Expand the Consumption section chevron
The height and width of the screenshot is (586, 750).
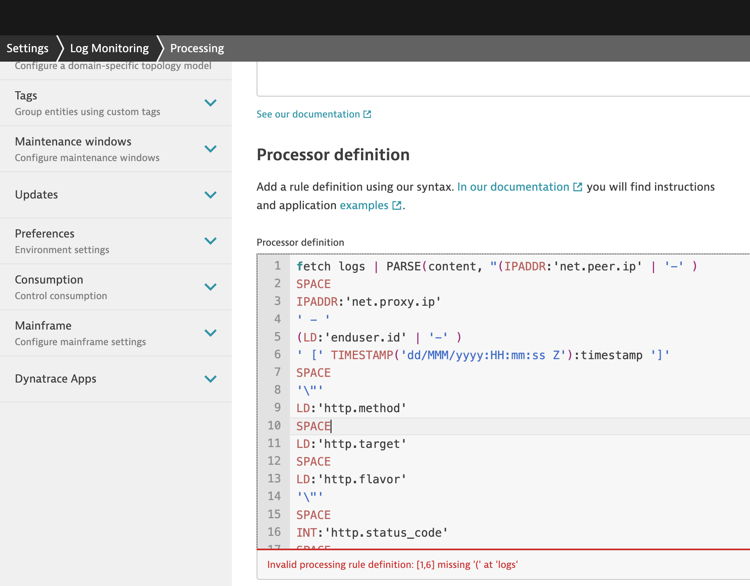coord(211,287)
